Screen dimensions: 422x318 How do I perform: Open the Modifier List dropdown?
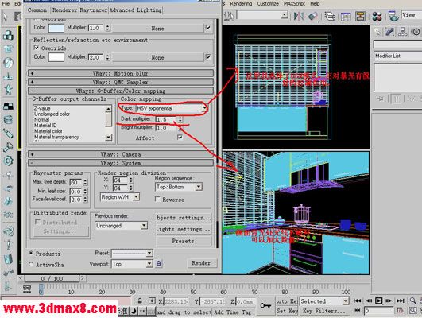[398, 56]
